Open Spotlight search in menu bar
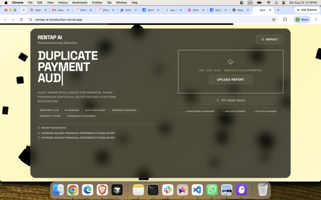Viewport: 321px width, 200px height. [x=276, y=3]
